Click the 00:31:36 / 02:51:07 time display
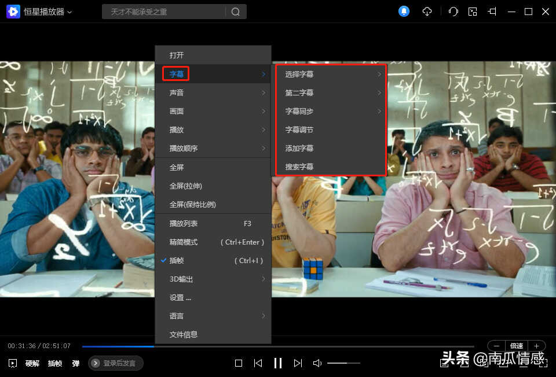 click(x=39, y=346)
